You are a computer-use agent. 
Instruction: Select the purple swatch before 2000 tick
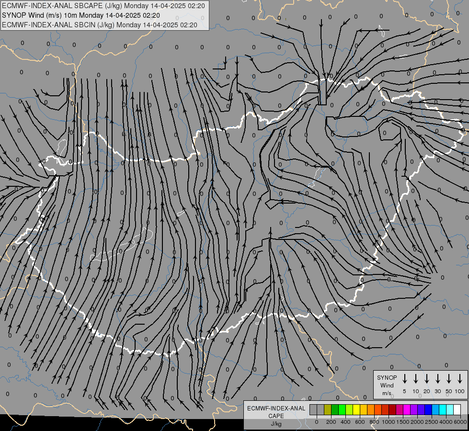click(414, 409)
